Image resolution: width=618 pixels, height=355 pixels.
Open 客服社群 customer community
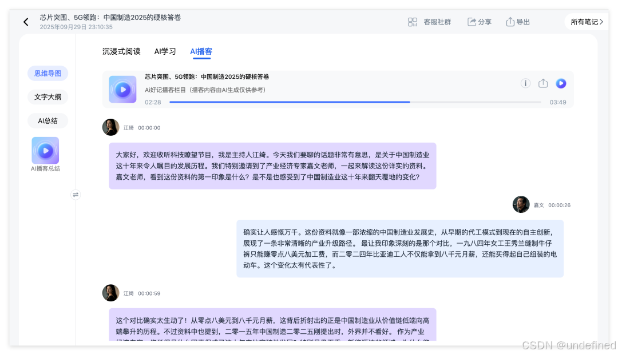tap(429, 22)
